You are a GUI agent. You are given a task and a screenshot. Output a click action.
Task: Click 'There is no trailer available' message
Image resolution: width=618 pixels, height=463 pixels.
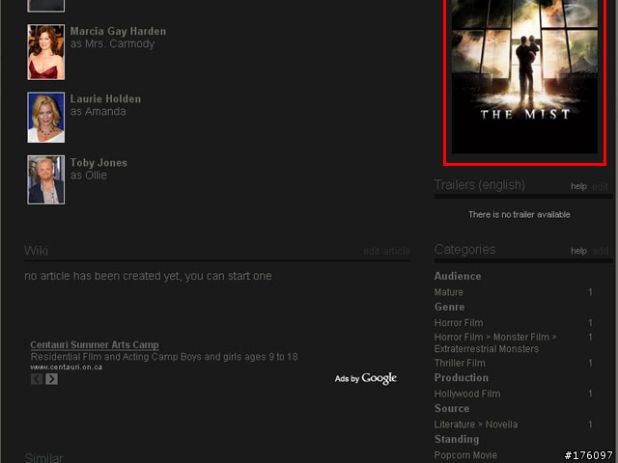pos(520,214)
